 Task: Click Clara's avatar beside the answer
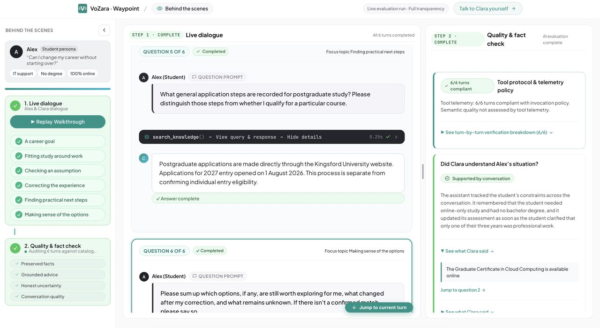click(x=144, y=158)
